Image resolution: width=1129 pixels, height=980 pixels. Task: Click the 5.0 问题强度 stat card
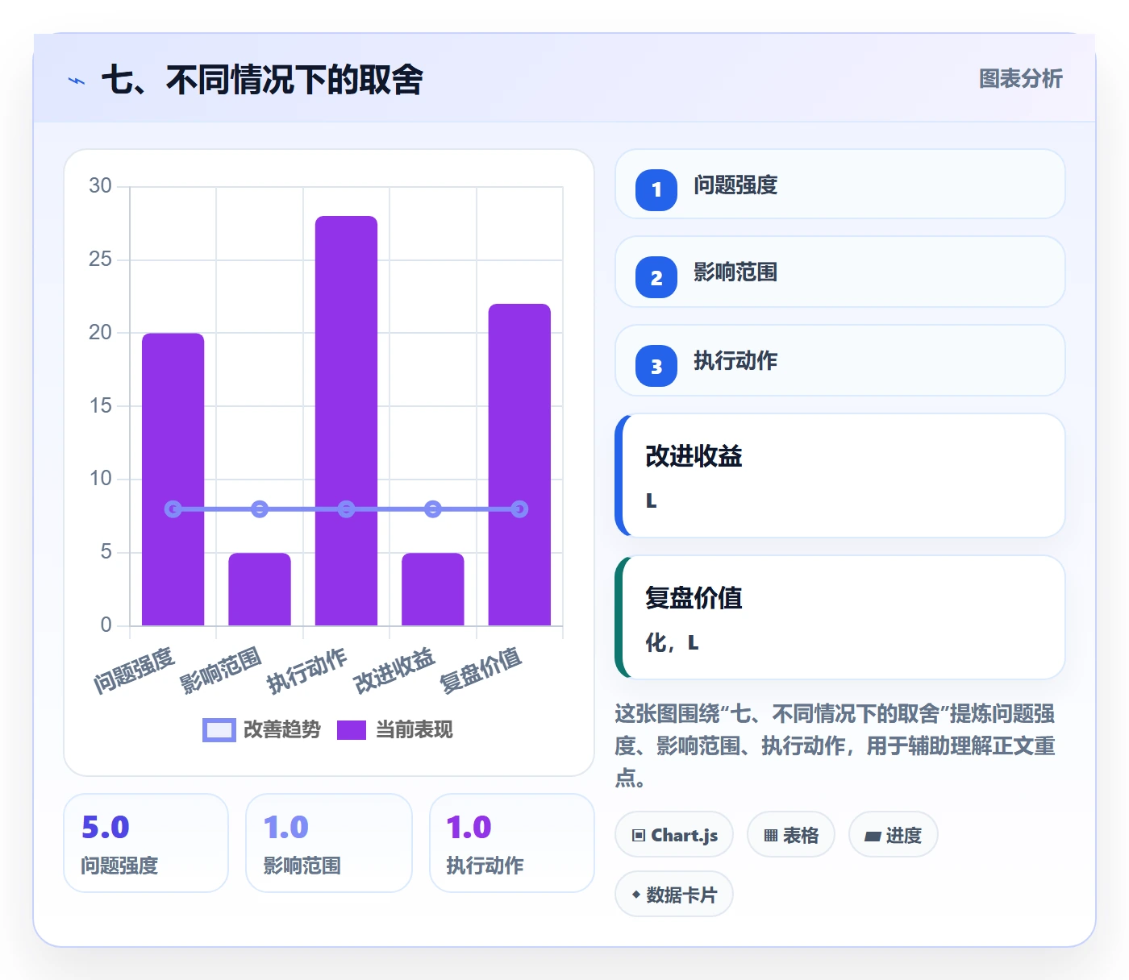146,843
